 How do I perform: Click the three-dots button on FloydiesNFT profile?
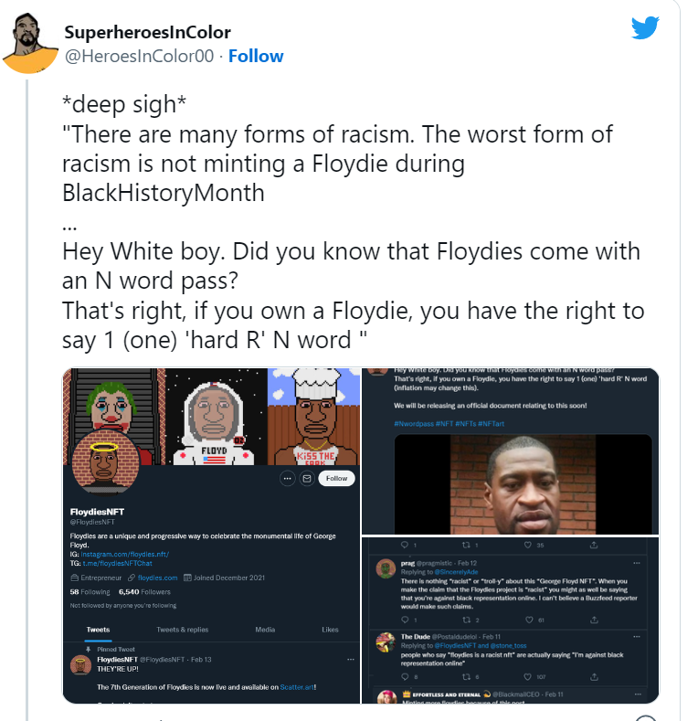coord(288,479)
